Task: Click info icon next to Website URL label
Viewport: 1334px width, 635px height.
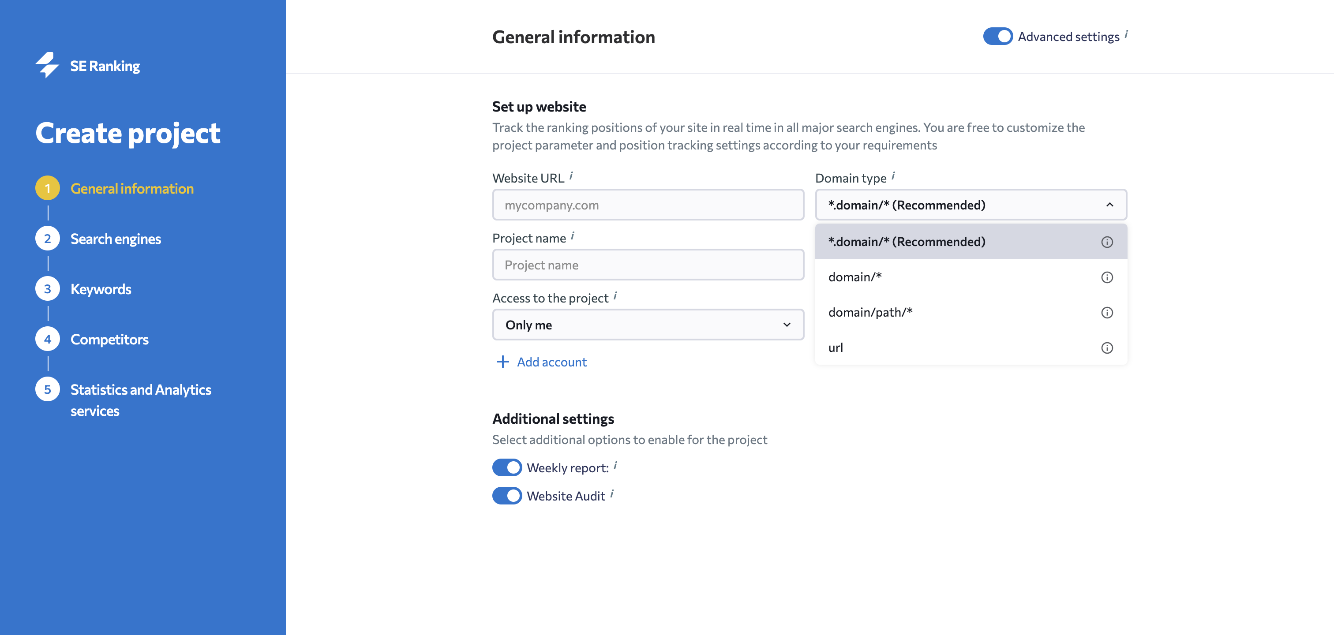Action: pyautogui.click(x=571, y=176)
